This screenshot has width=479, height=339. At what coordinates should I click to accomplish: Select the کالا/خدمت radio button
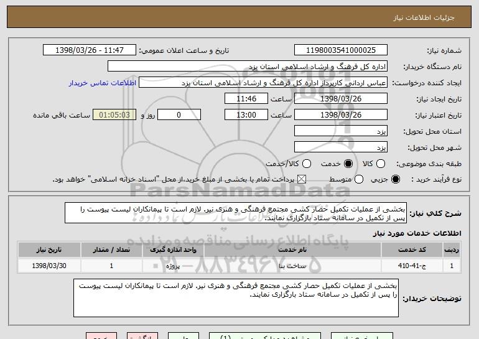[x=307, y=164]
